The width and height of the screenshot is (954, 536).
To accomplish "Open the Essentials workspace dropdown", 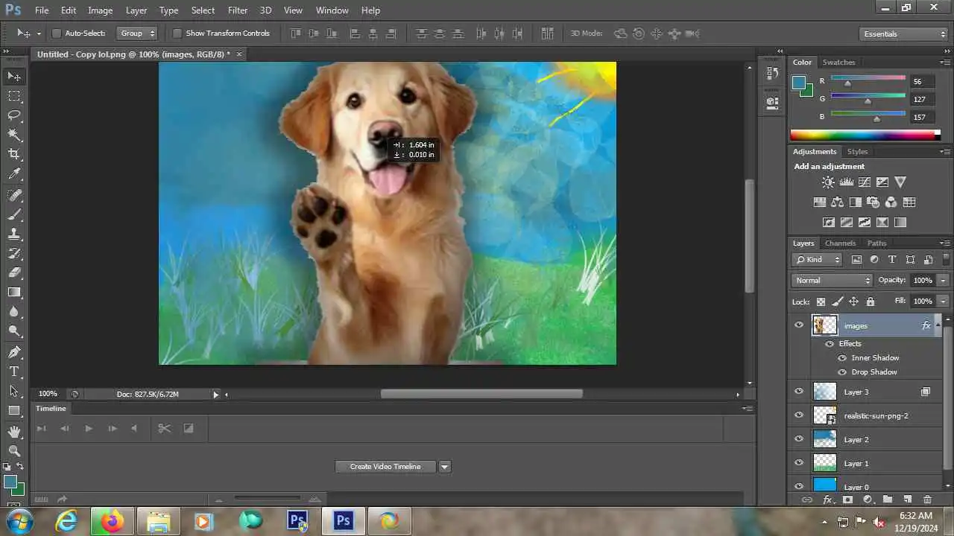I will [x=903, y=34].
